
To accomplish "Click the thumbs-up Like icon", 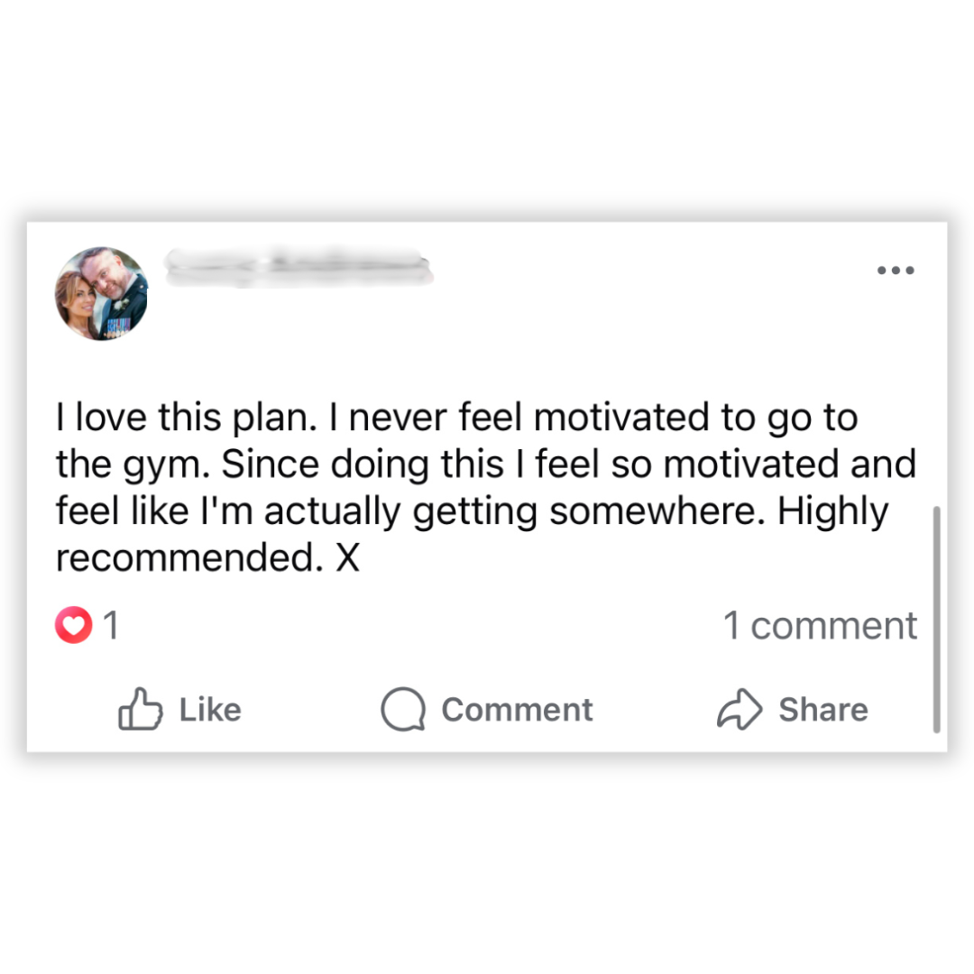I will coord(141,710).
